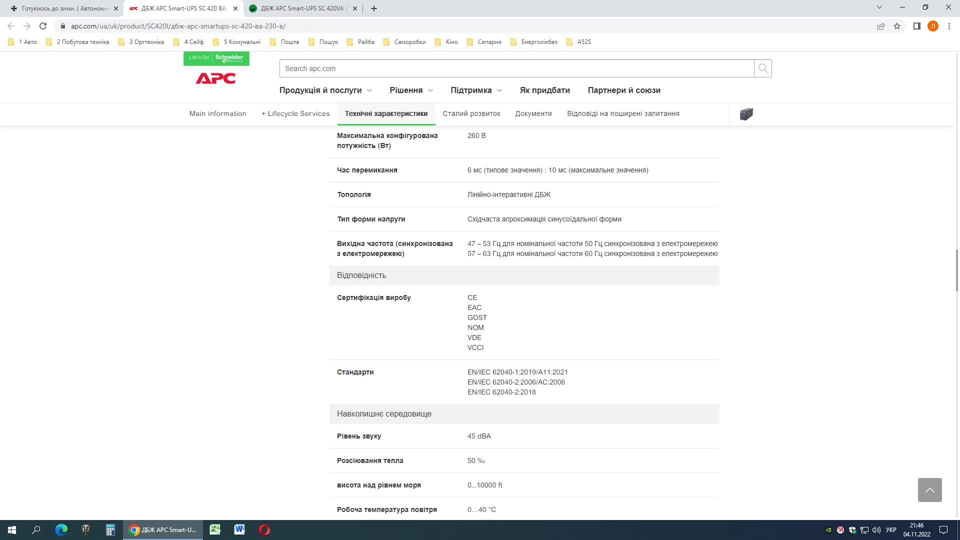Open the Chrome three-dot menu

[x=949, y=26]
